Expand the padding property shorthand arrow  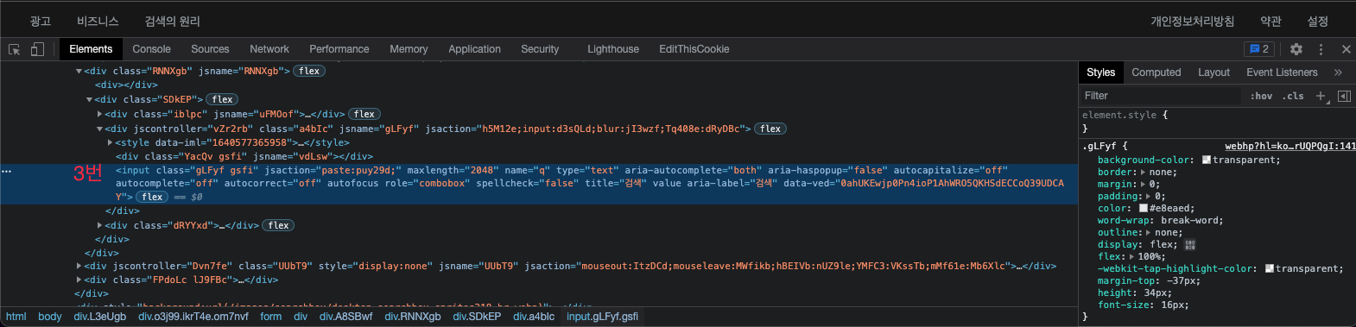pos(1149,197)
